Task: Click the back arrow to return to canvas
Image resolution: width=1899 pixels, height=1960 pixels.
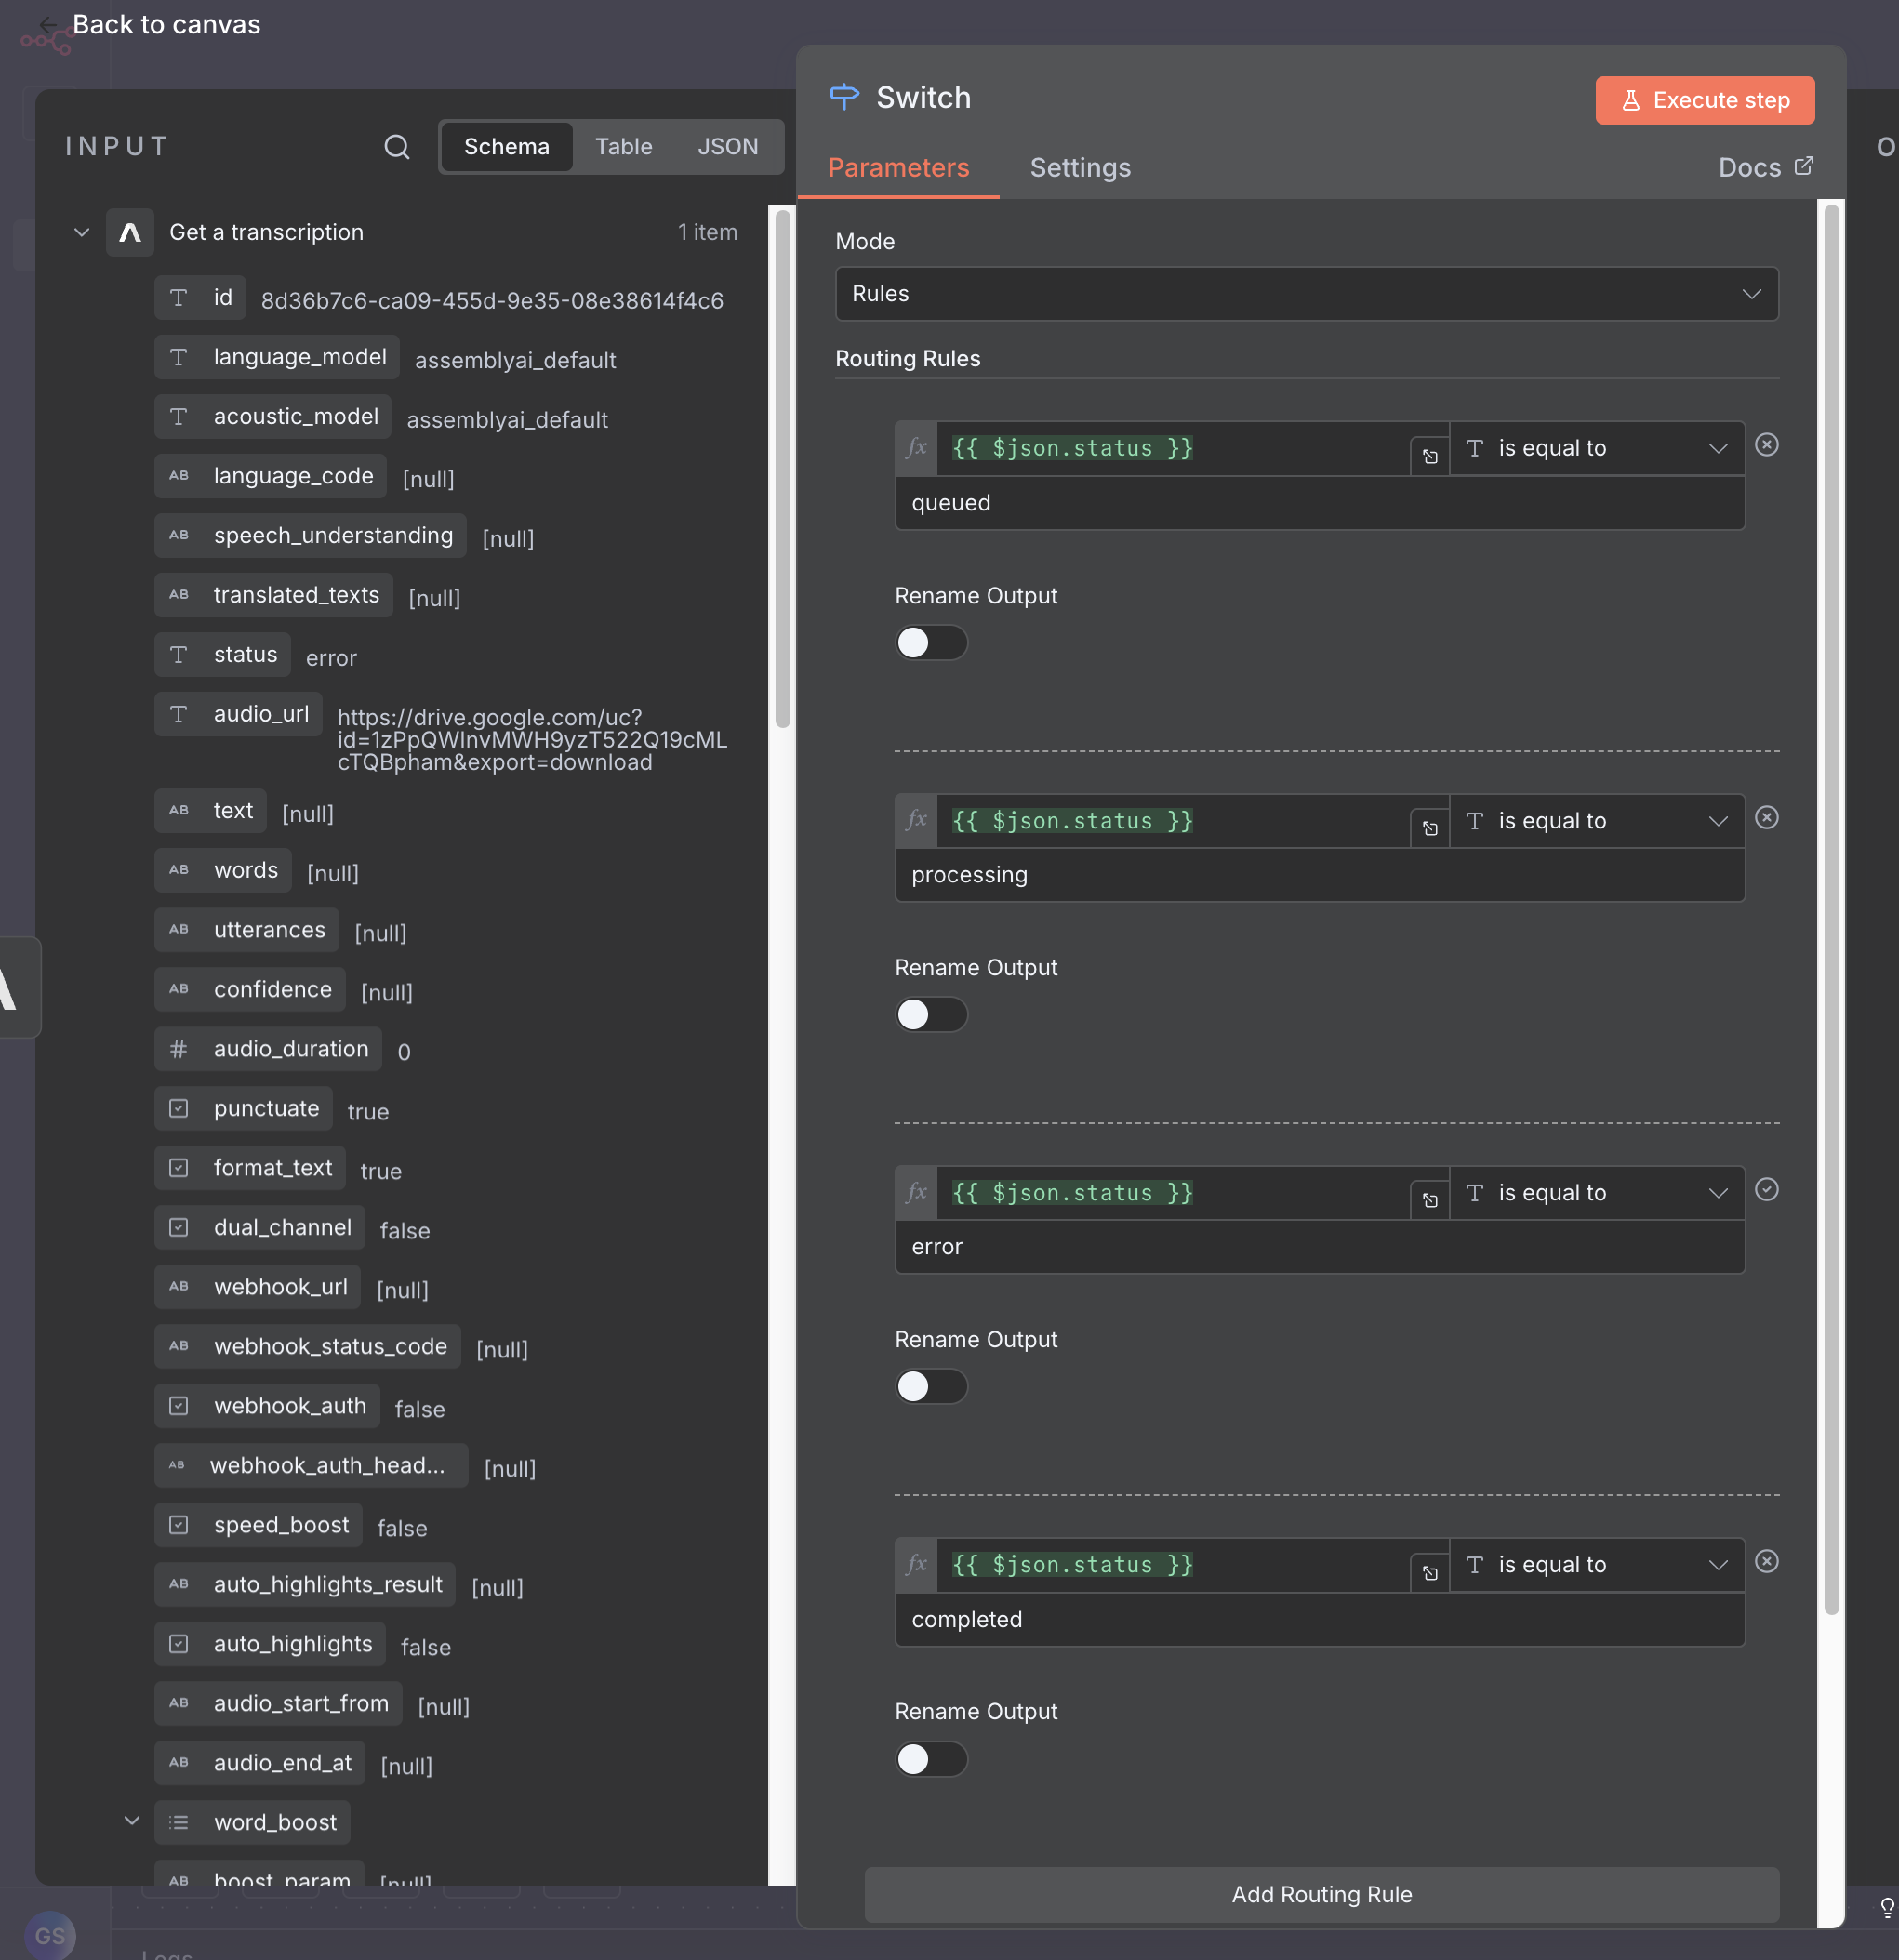Action: [x=47, y=24]
